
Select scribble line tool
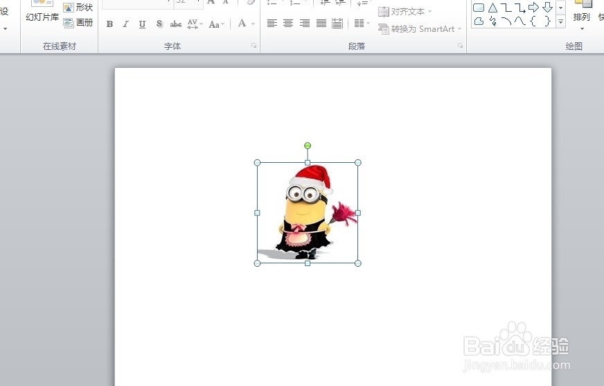492,21
